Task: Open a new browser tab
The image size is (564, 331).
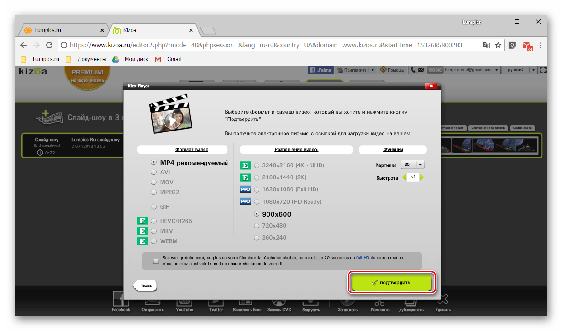Action: tap(208, 31)
